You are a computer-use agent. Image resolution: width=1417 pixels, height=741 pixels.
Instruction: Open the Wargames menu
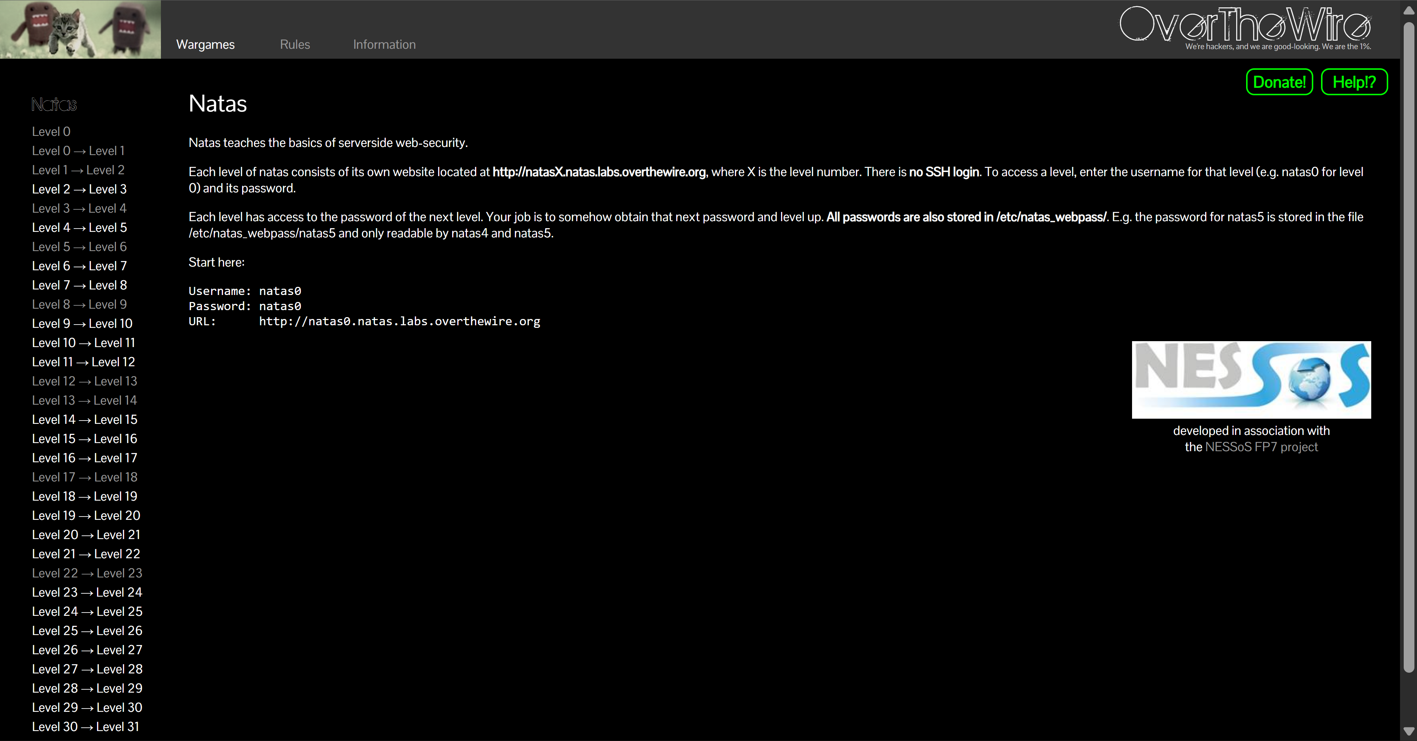(205, 45)
